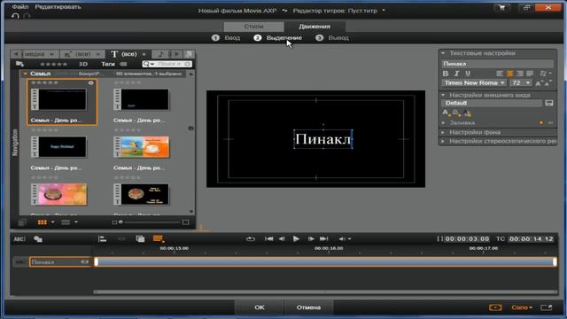567x319 pixels.
Task: Click Отмена to cancel editing
Action: (309, 307)
